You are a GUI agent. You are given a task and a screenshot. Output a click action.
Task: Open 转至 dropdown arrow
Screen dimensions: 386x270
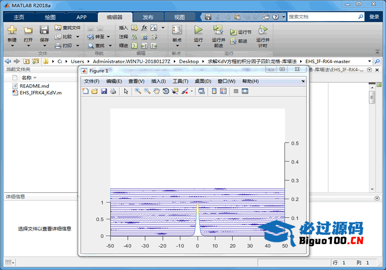[109, 37]
